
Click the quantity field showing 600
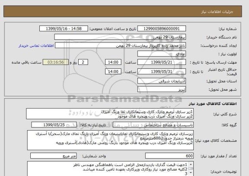(169, 156)
